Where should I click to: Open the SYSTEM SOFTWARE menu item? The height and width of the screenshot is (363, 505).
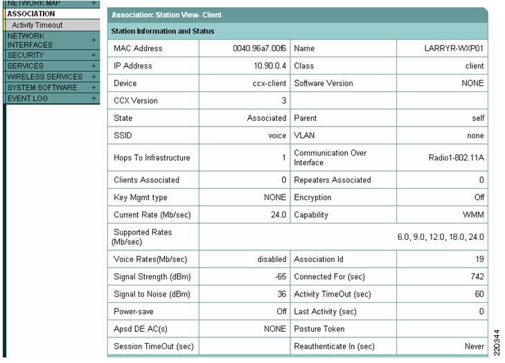(42, 88)
